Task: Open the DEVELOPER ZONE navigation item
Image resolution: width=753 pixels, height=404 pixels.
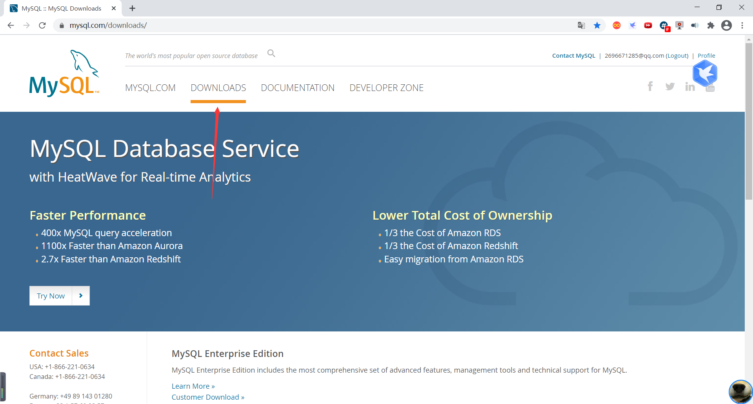Action: point(386,88)
